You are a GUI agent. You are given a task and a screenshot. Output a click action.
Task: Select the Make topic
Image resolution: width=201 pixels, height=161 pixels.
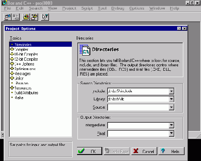click(x=19, y=97)
